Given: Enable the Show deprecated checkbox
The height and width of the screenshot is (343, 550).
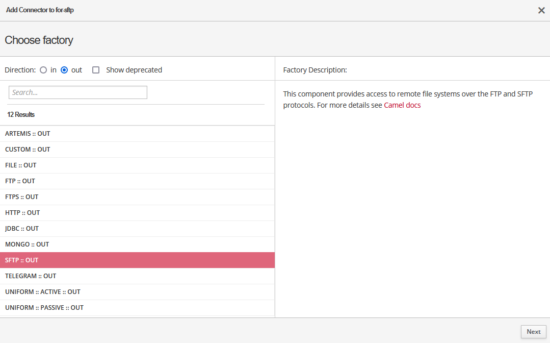Looking at the screenshot, I should [x=96, y=70].
